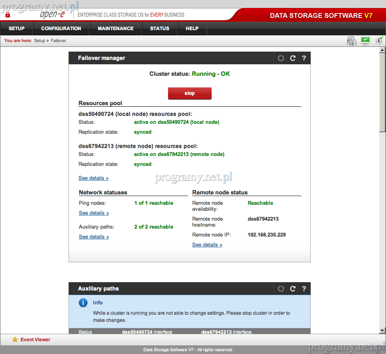
Task: Open help for Auxiliary paths panel
Action: [304, 289]
